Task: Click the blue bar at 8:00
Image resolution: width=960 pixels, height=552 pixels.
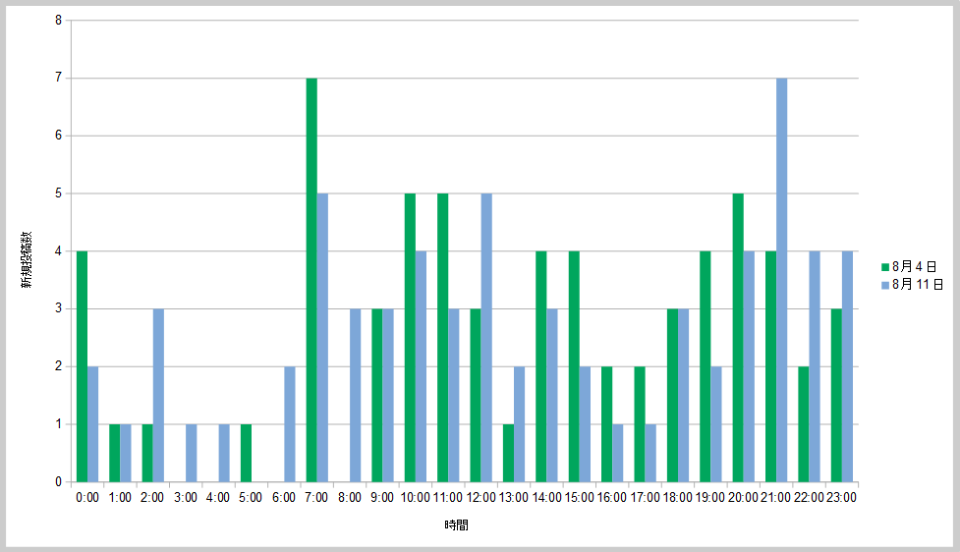Action: pyautogui.click(x=356, y=395)
